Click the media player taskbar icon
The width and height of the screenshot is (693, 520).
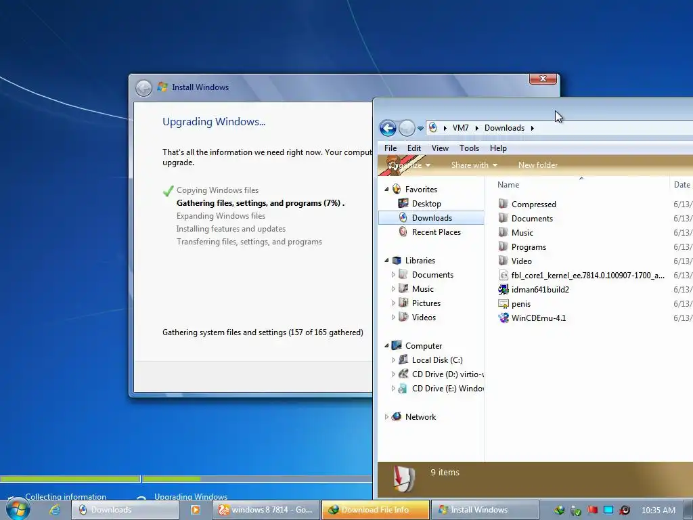point(196,510)
